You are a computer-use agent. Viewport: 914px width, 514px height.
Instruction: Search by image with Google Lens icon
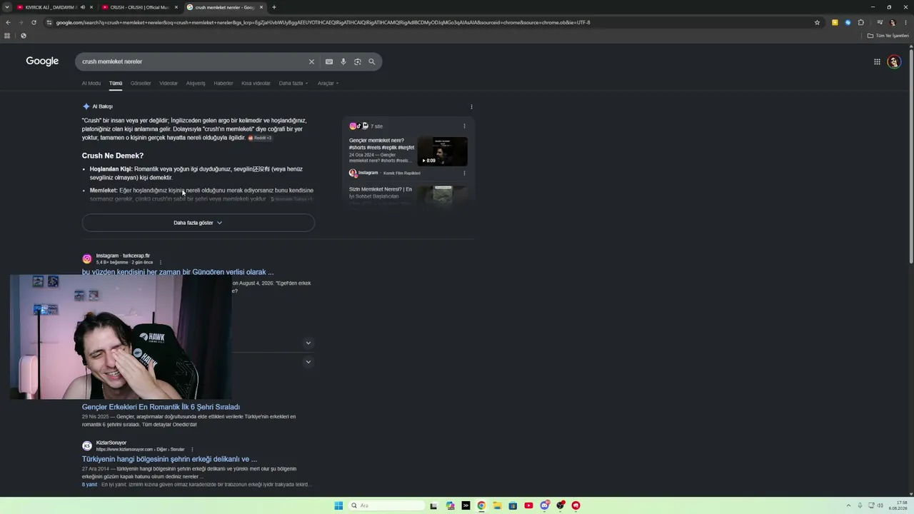(x=358, y=61)
